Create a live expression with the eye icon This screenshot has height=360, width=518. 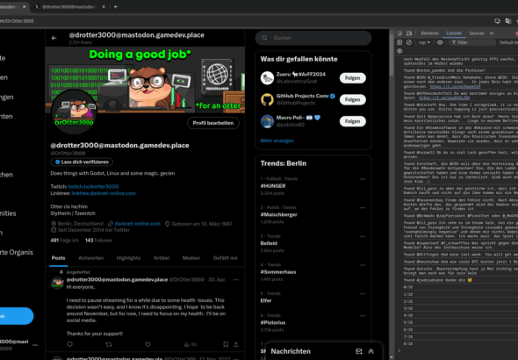[x=440, y=42]
